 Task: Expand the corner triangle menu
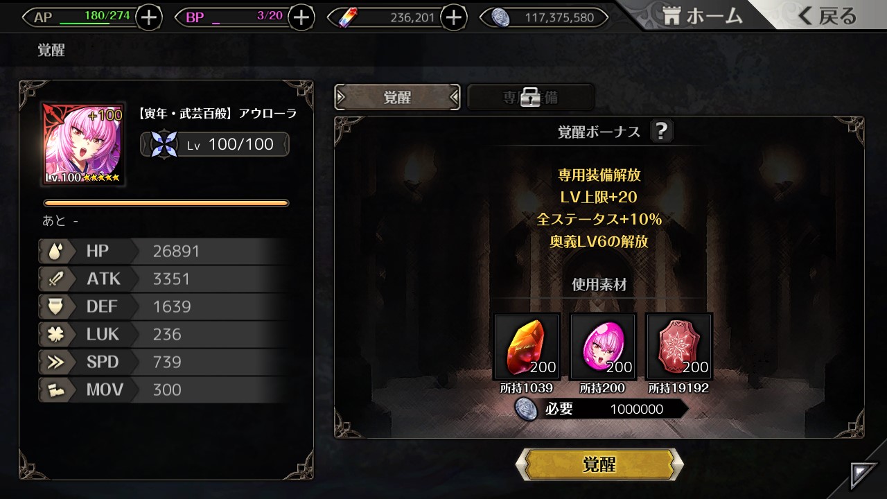coord(863,476)
